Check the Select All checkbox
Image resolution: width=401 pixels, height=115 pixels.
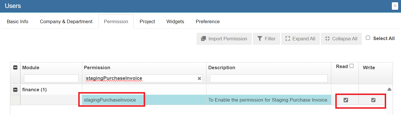pos(368,38)
